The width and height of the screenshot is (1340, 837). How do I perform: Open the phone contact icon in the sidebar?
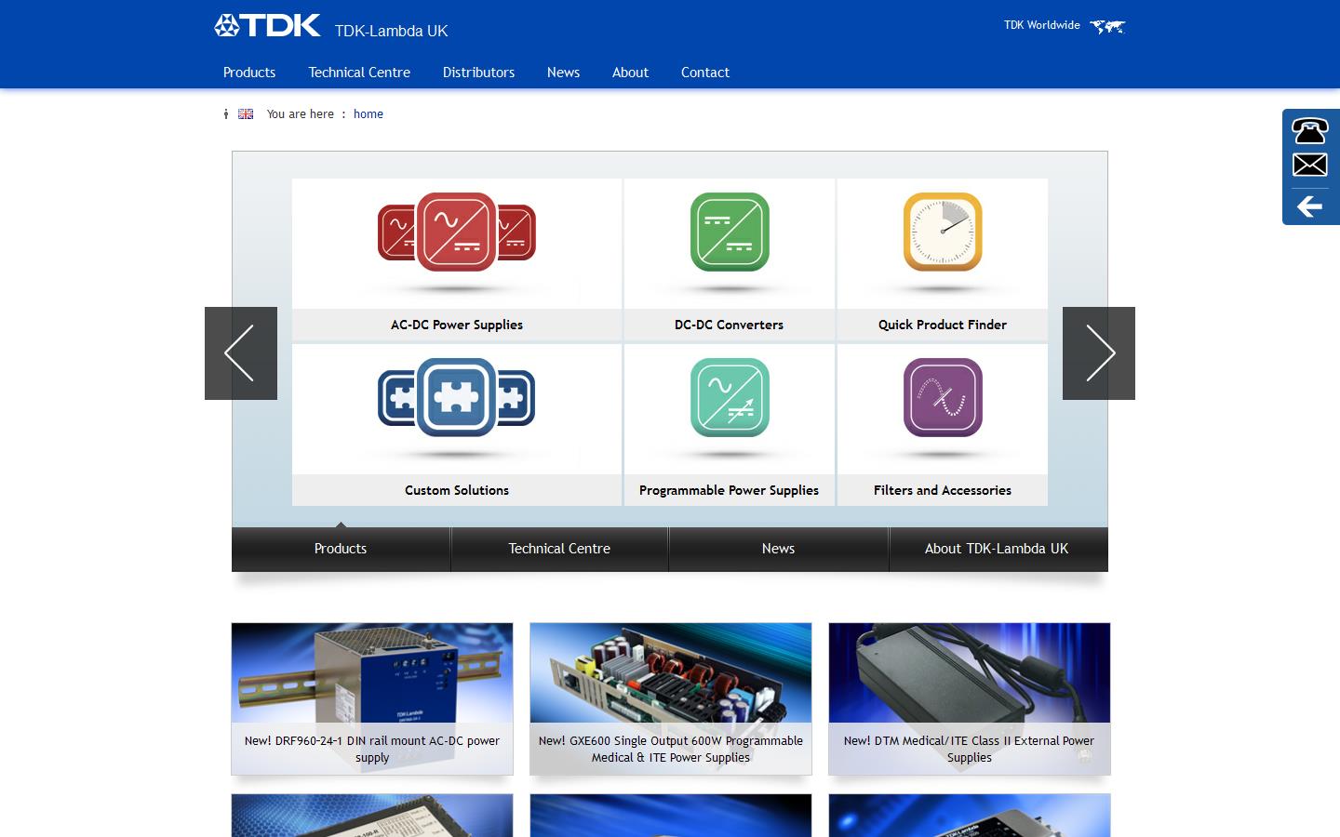1309,131
